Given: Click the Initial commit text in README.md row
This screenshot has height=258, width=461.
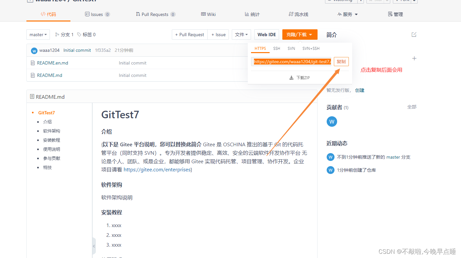Looking at the screenshot, I should click(x=133, y=75).
